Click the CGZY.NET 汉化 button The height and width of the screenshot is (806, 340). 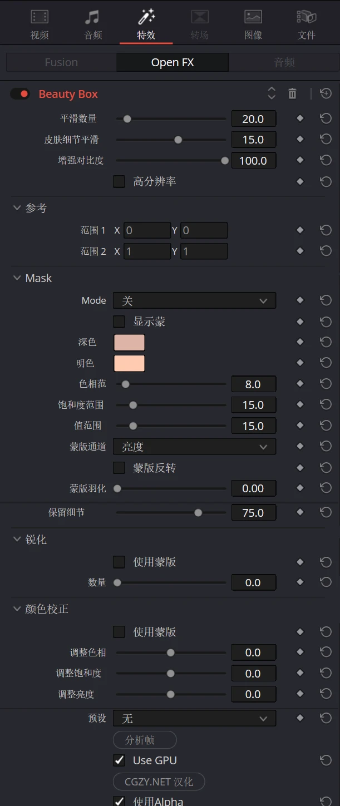159,782
